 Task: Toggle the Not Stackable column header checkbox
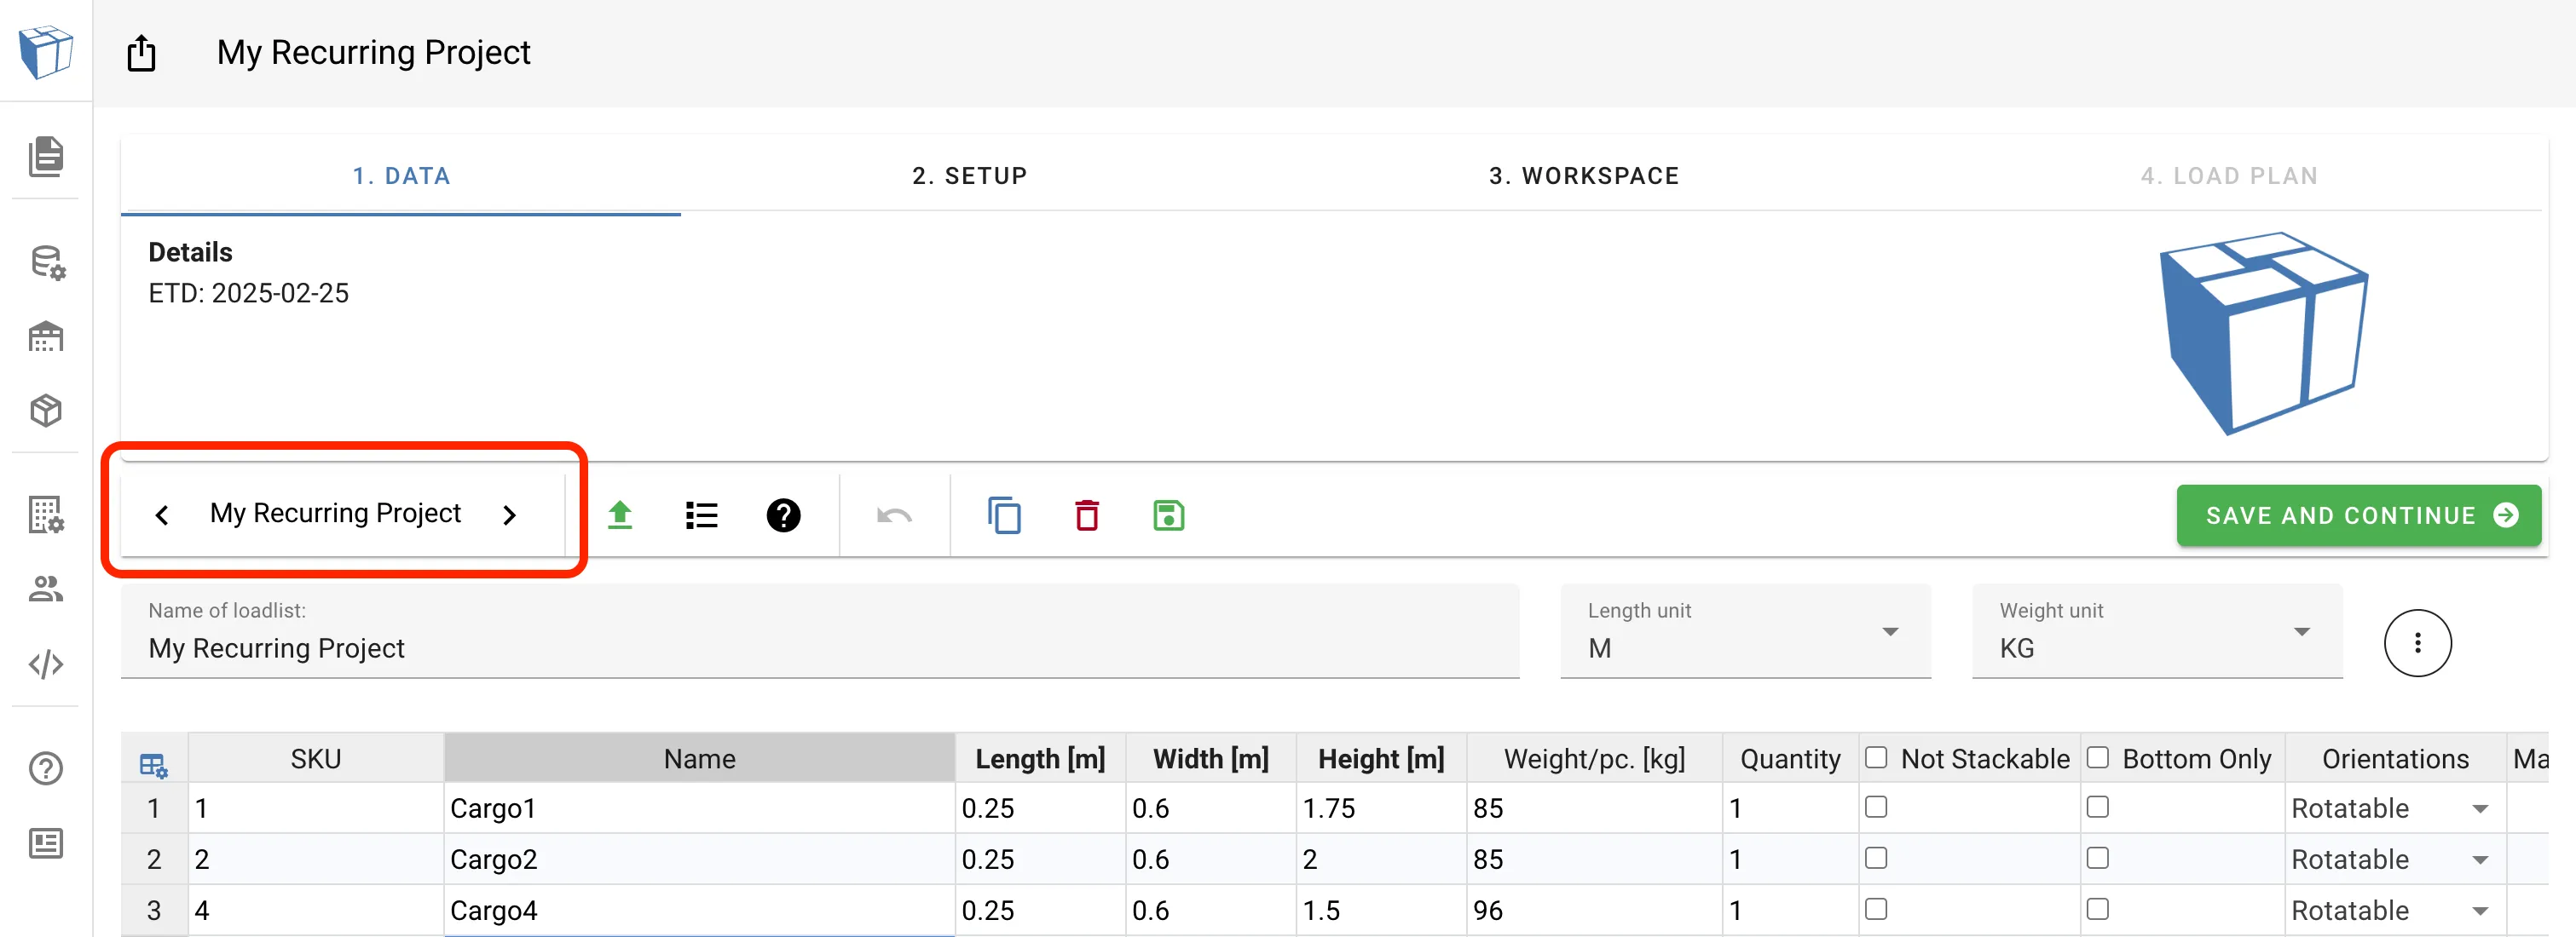(x=1877, y=757)
